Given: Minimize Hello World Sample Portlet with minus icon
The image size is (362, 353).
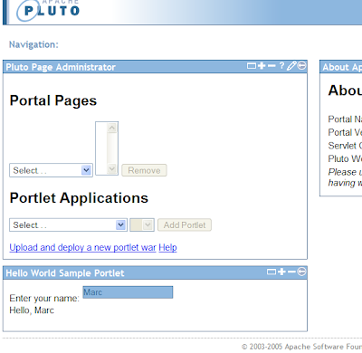Looking at the screenshot, I should (x=291, y=272).
